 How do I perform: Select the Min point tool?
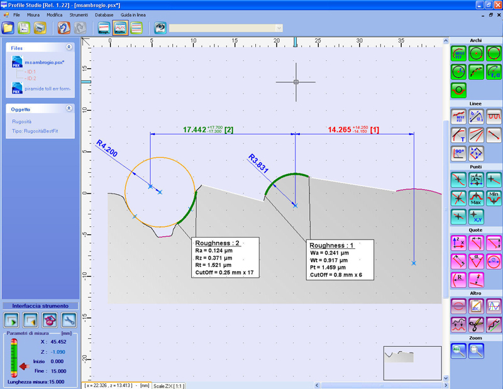point(494,198)
